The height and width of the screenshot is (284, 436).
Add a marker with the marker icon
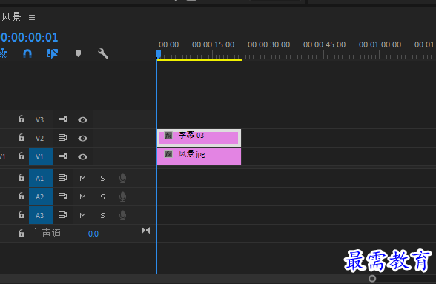78,53
